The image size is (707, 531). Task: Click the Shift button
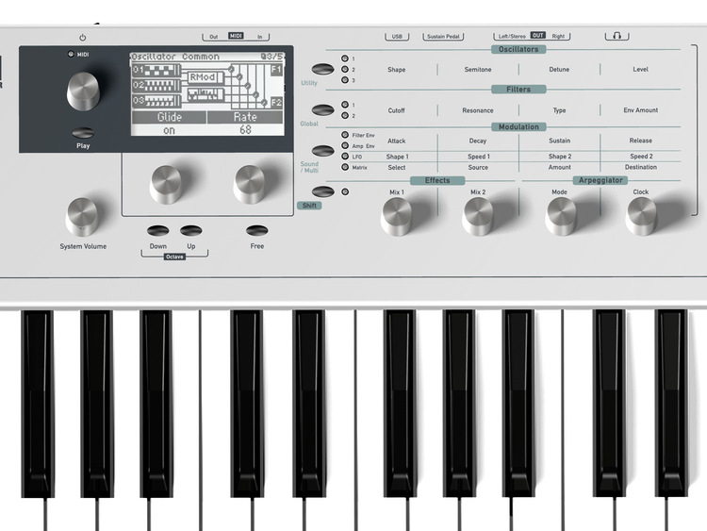coord(322,191)
